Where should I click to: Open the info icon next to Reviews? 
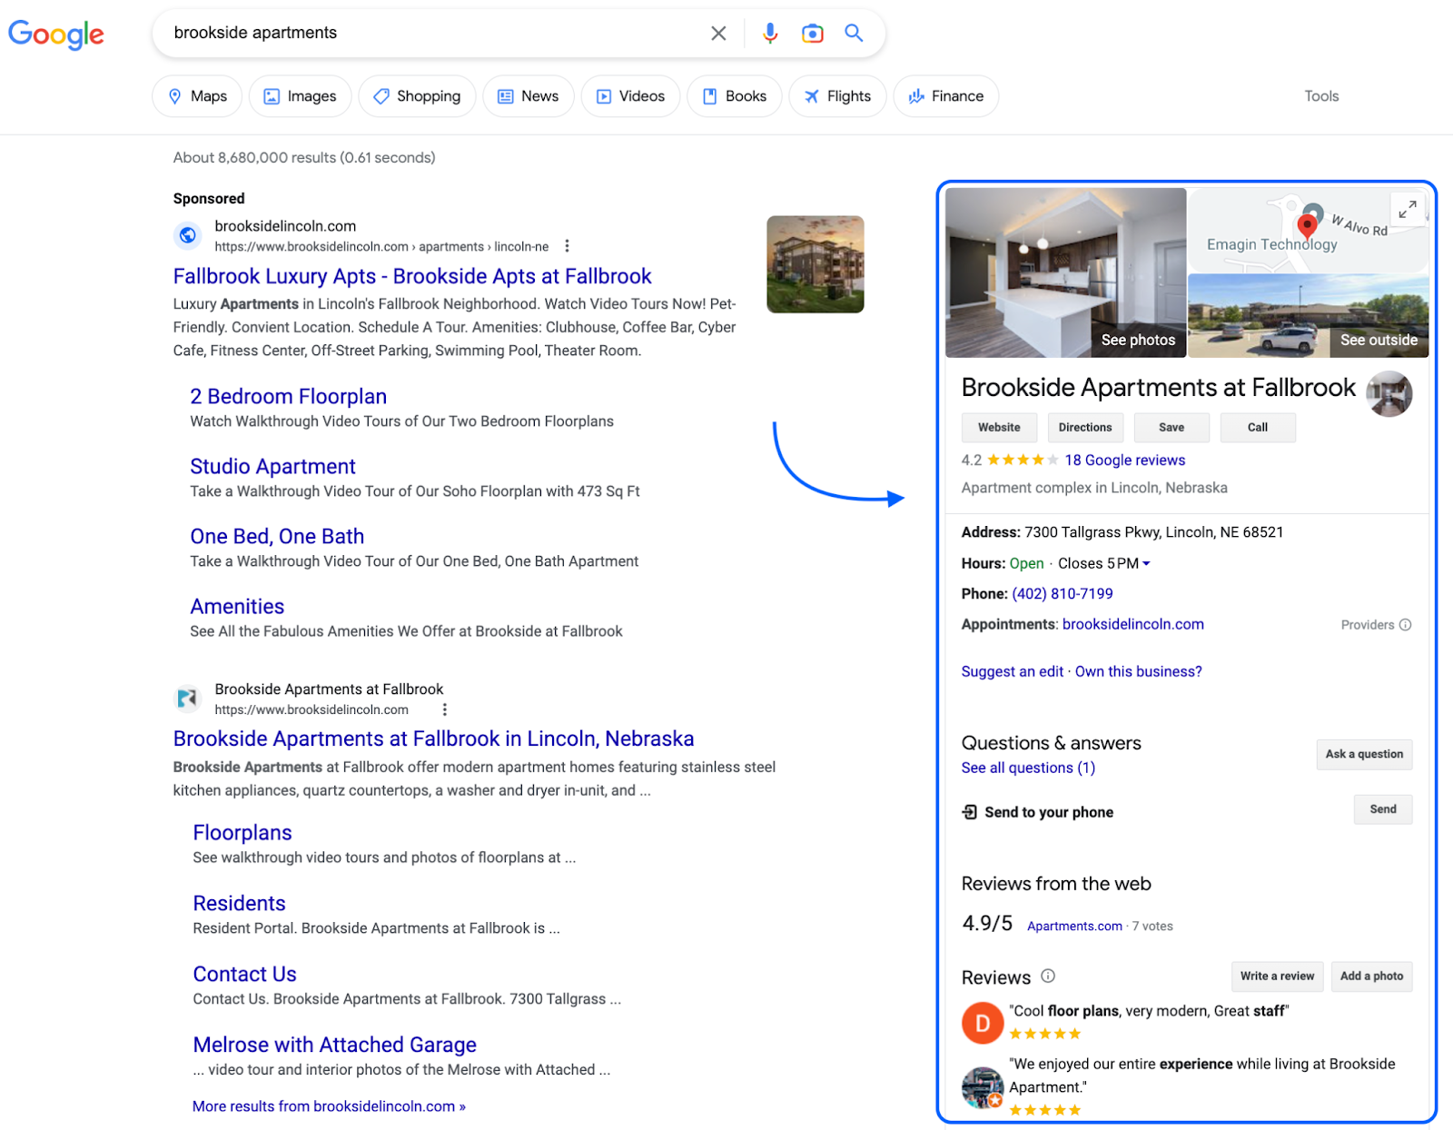(1048, 976)
